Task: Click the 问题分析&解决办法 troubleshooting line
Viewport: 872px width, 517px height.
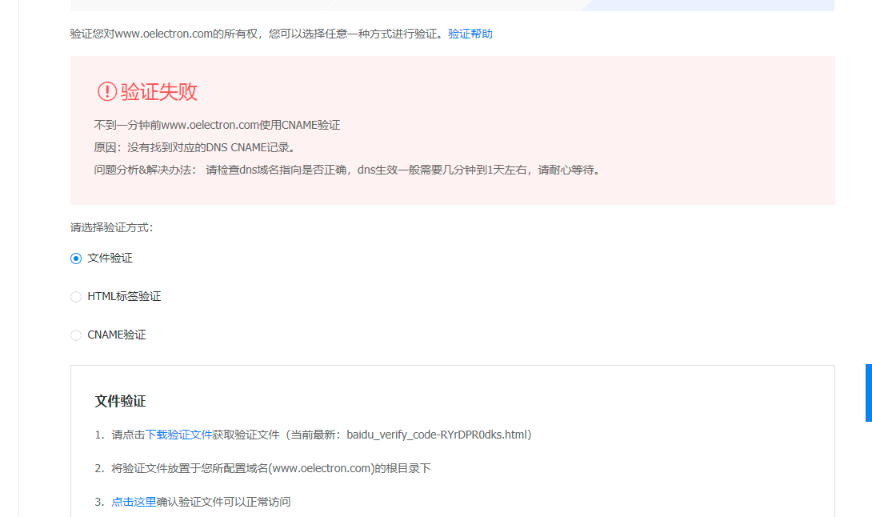Action: (346, 170)
